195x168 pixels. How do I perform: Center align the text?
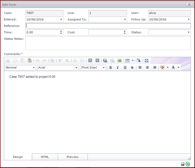[147, 67]
